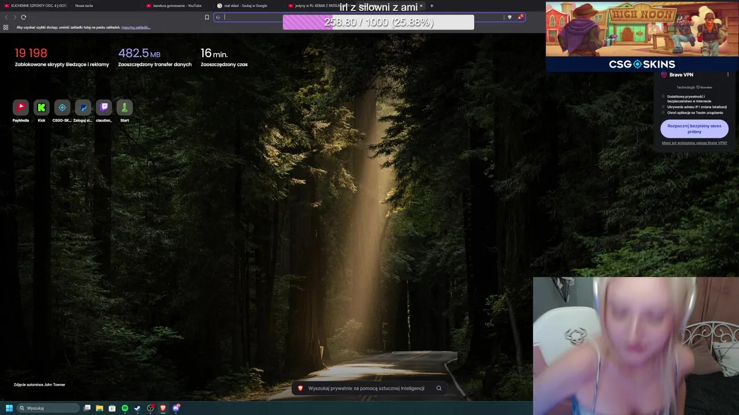Click Ukrywanie adresu IP i zmiana lokalizacji text

[697, 107]
